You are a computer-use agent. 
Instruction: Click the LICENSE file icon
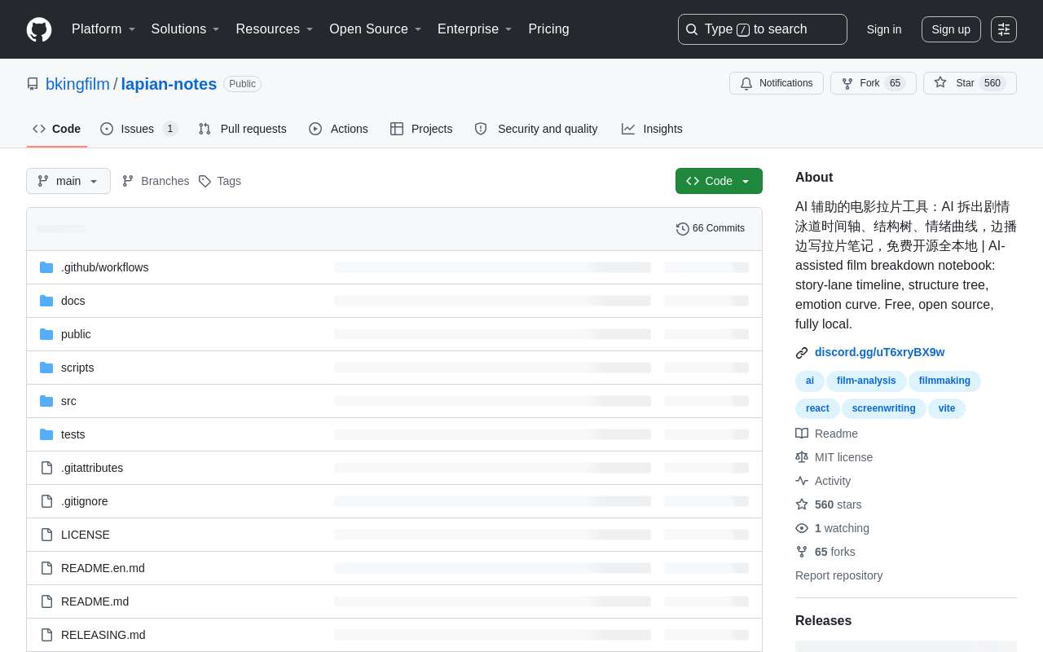pyautogui.click(x=46, y=535)
